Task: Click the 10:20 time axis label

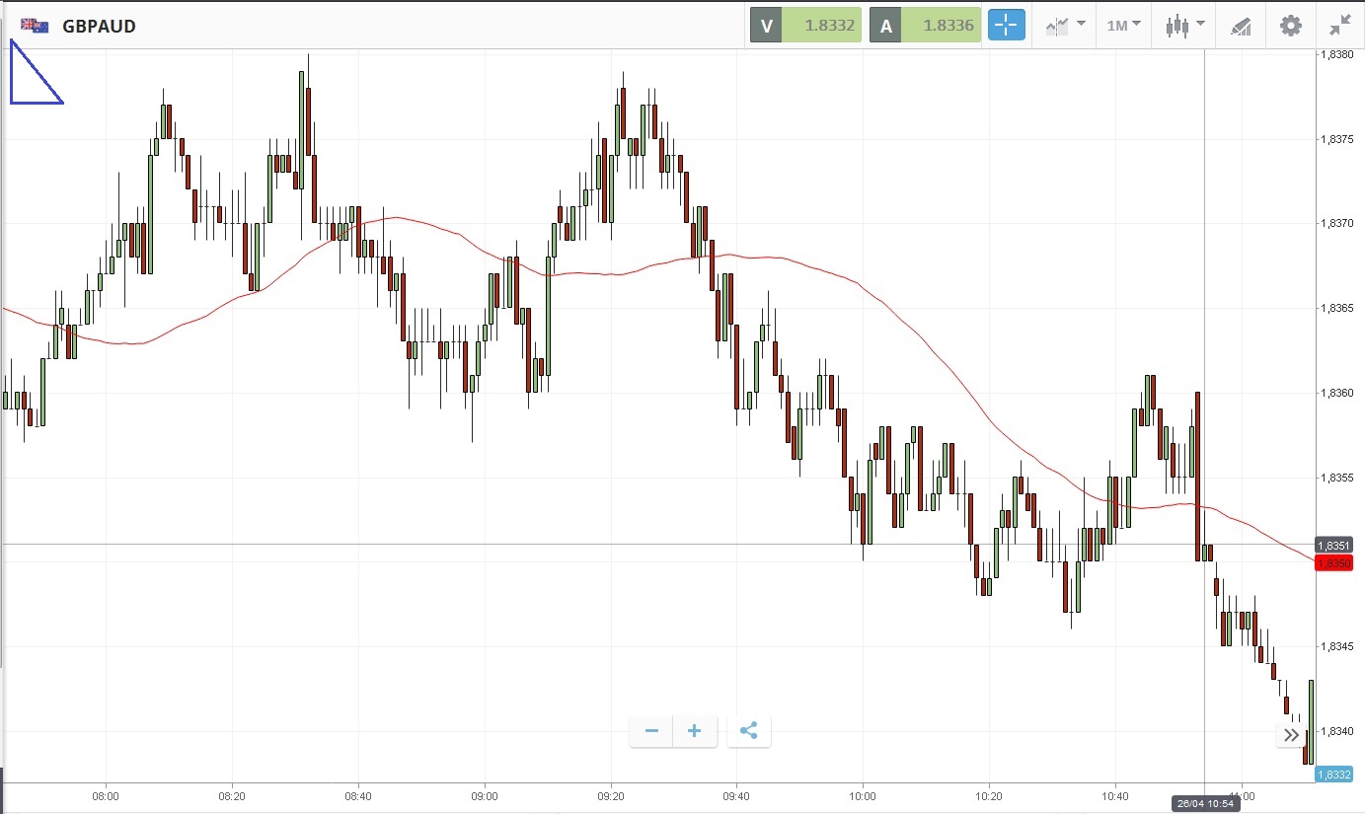Action: 989,795
